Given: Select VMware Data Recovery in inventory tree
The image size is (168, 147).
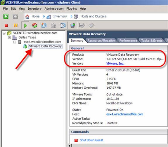Looking at the screenshot, I should [45, 46].
